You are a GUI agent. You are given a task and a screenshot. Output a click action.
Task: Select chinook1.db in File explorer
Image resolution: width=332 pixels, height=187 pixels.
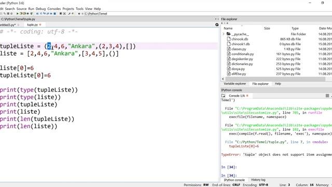(241, 44)
